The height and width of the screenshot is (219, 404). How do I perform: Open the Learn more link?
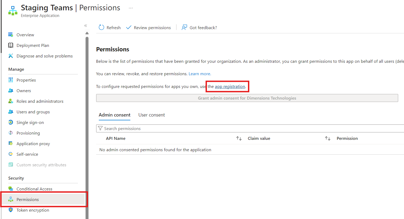click(200, 74)
